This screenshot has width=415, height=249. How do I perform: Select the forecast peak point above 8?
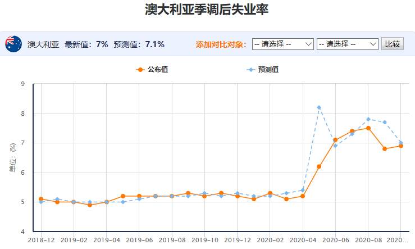319,107
